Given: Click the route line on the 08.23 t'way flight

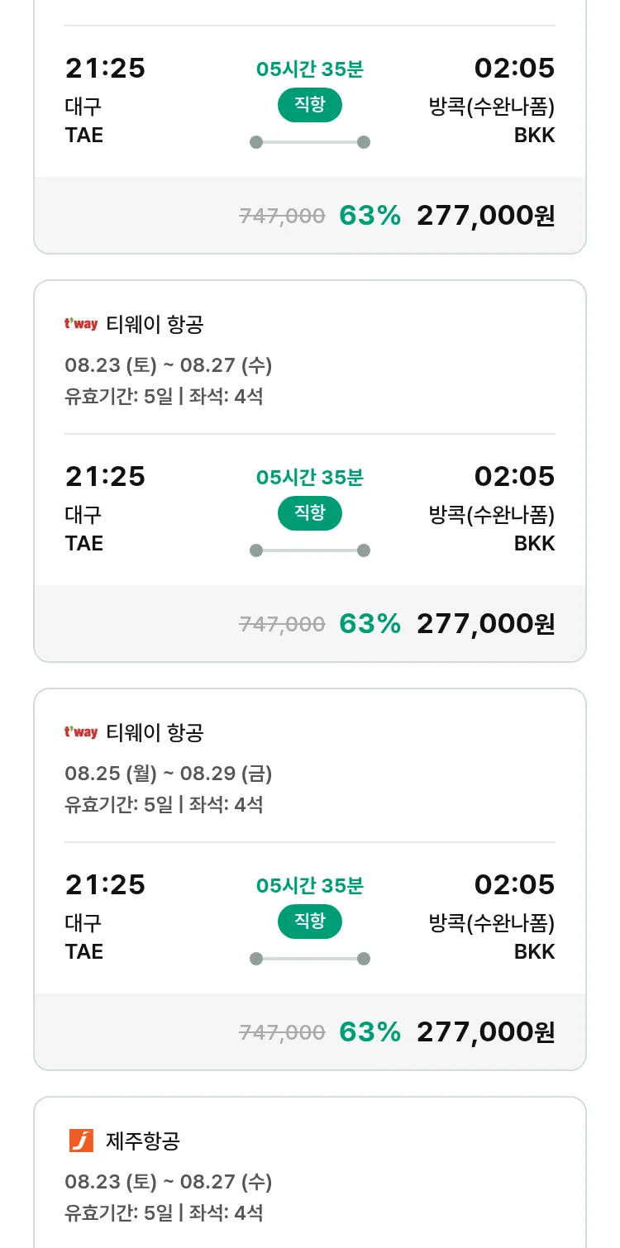Looking at the screenshot, I should point(309,550).
